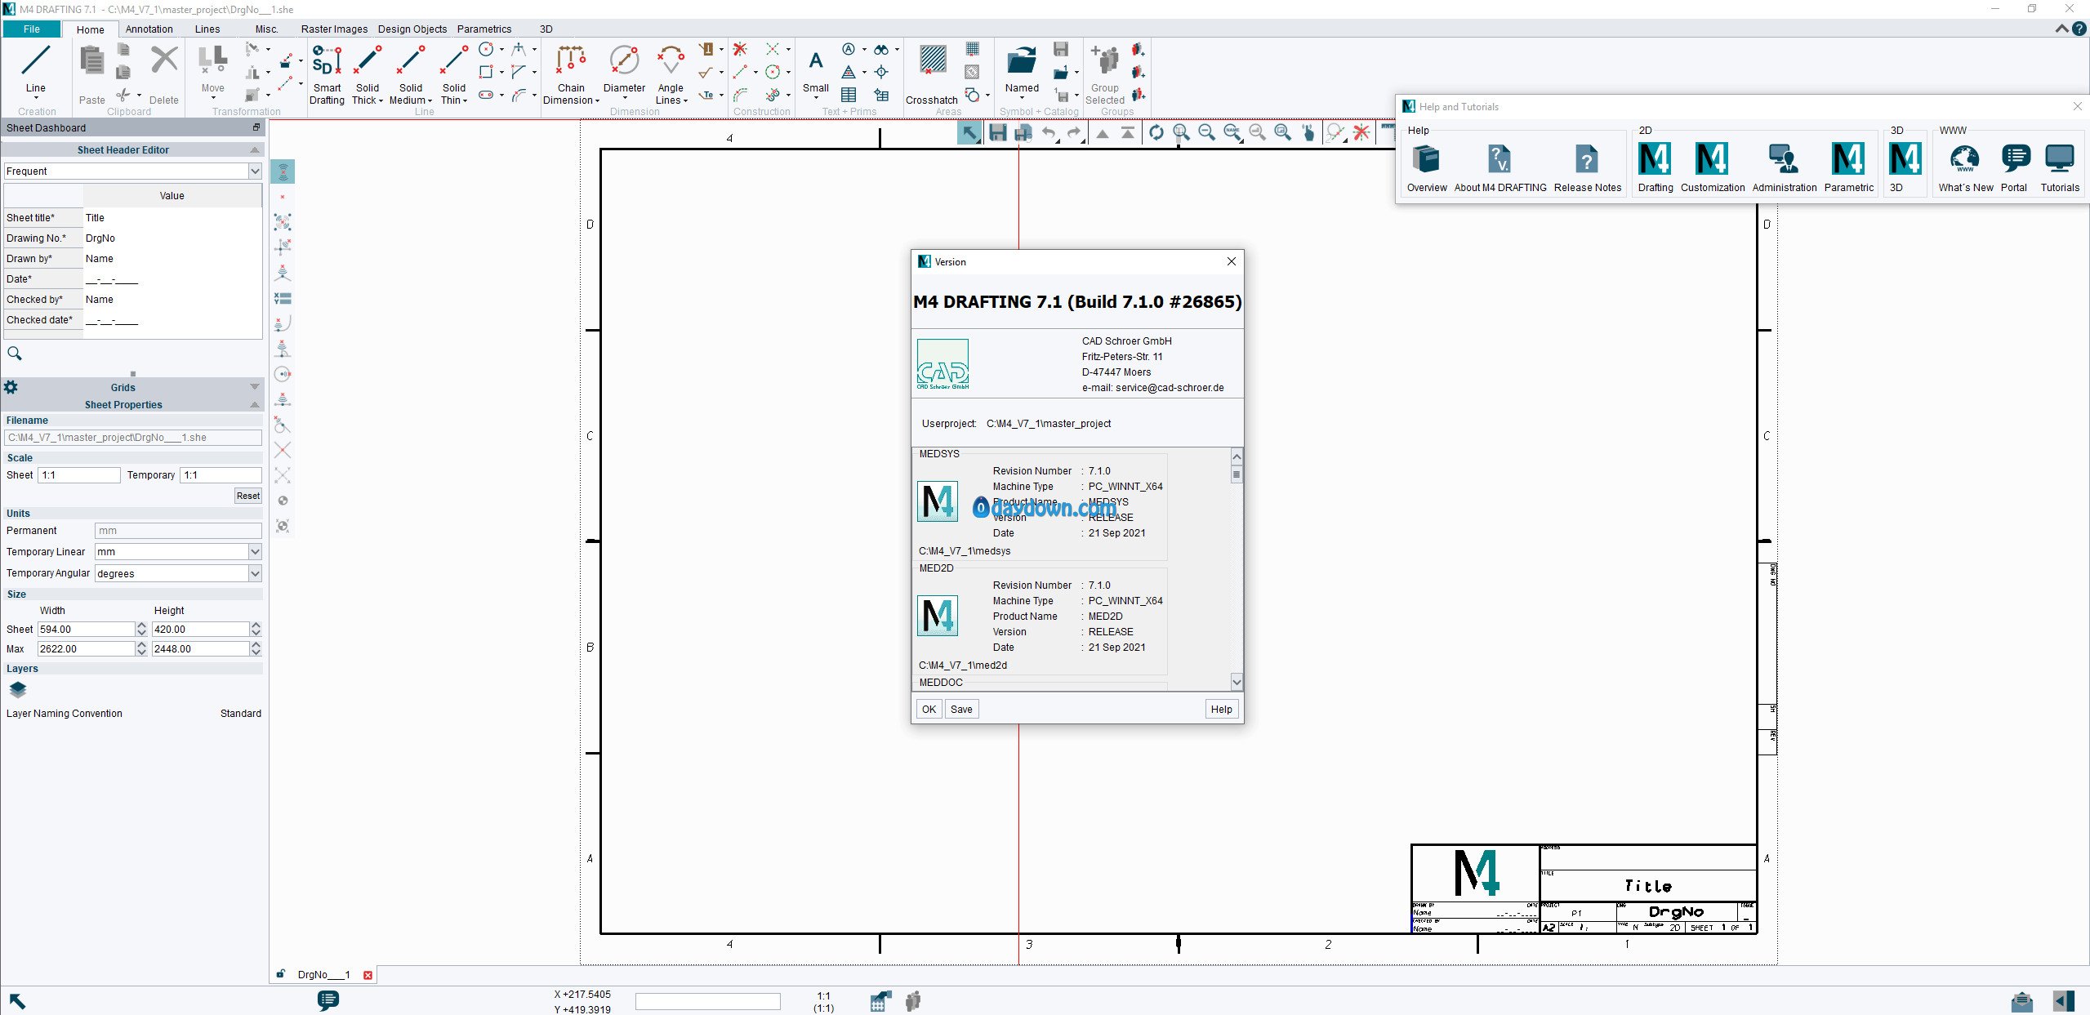
Task: Click the redo arrow in the drawing toolbar
Action: click(x=1075, y=132)
